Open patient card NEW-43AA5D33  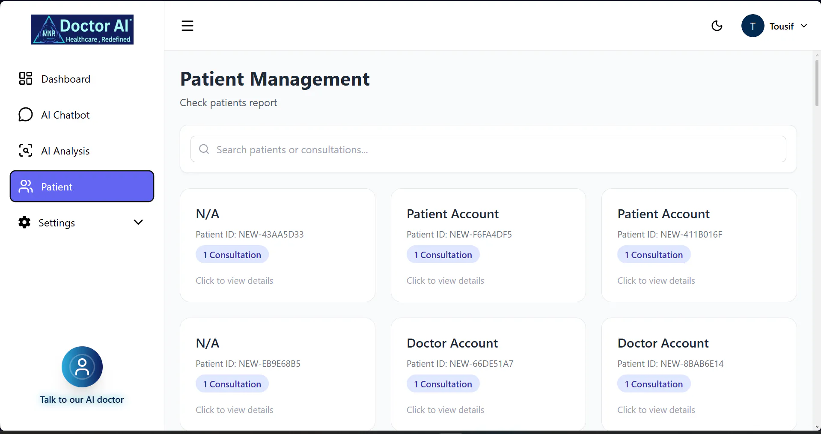pos(277,245)
